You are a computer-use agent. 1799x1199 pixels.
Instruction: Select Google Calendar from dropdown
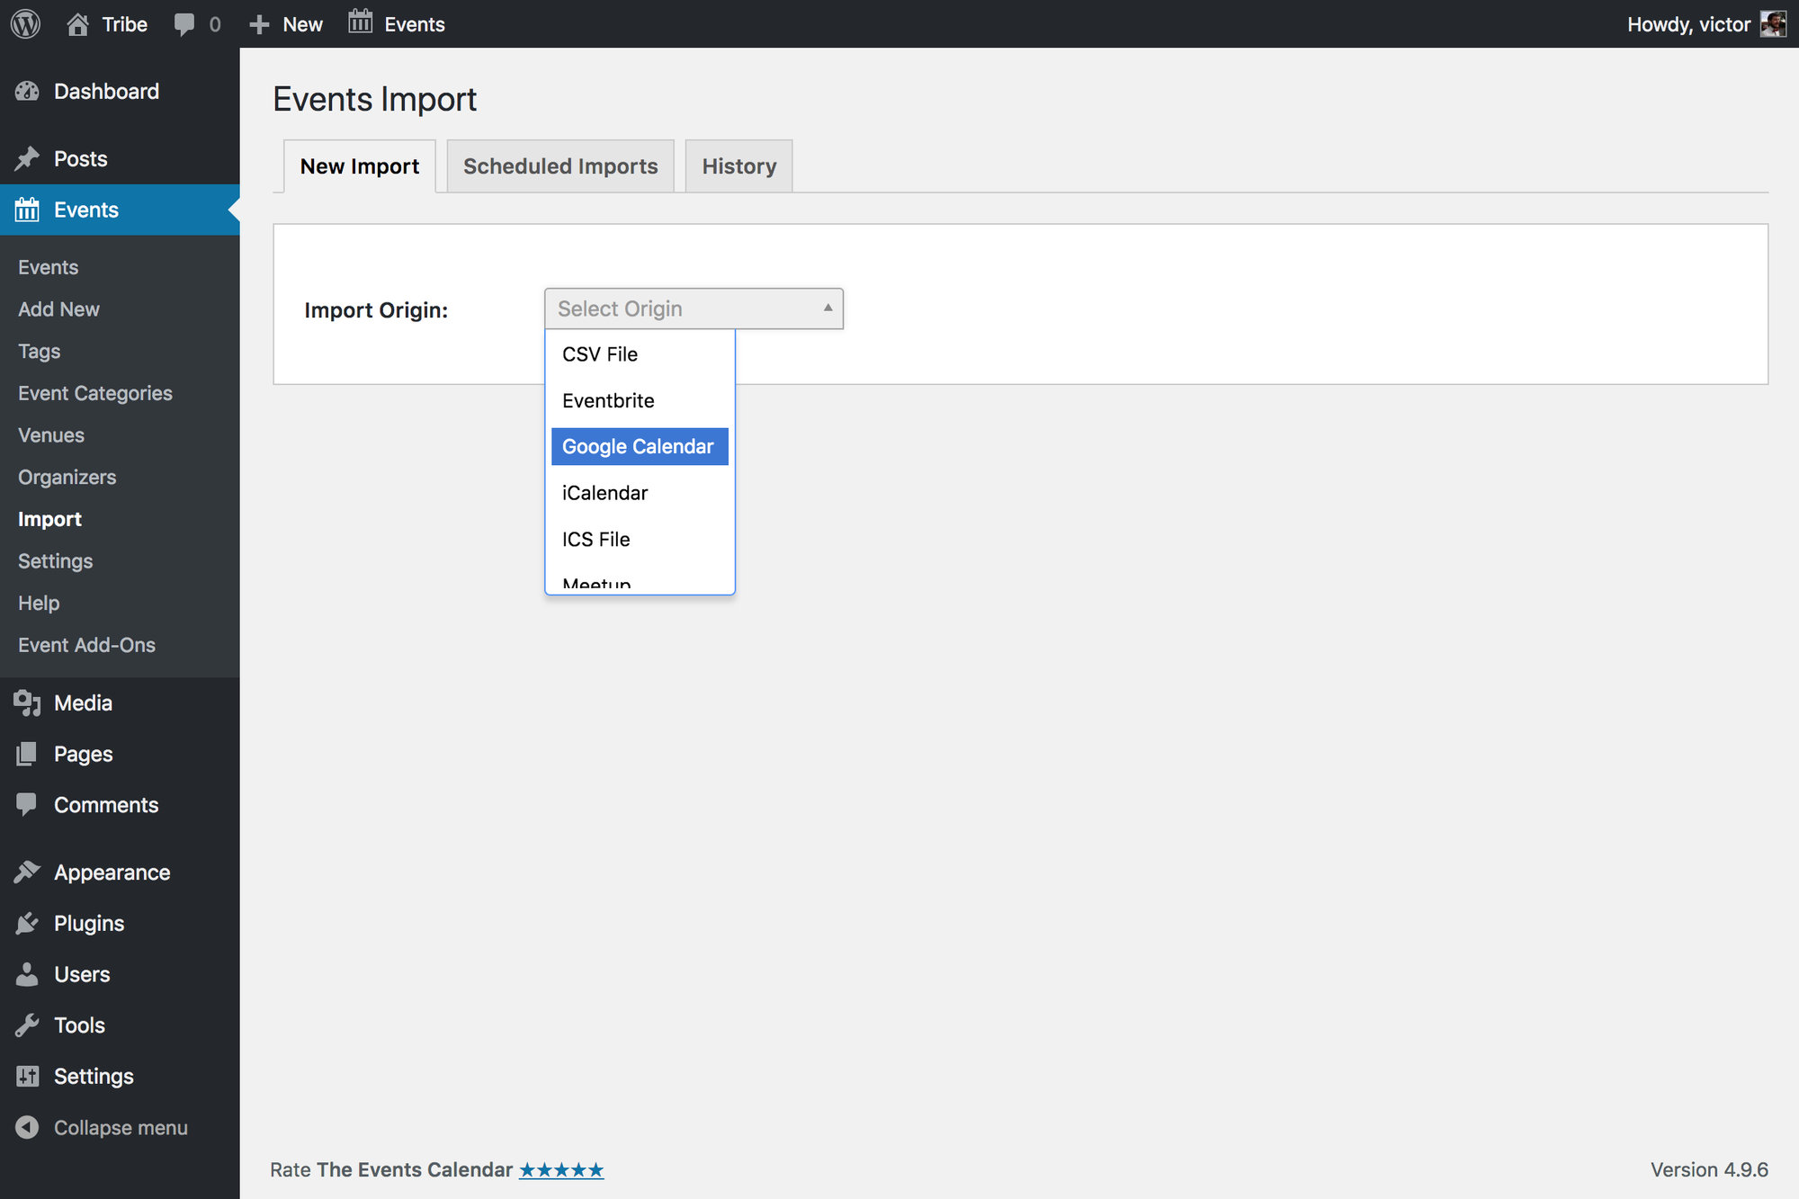point(638,445)
